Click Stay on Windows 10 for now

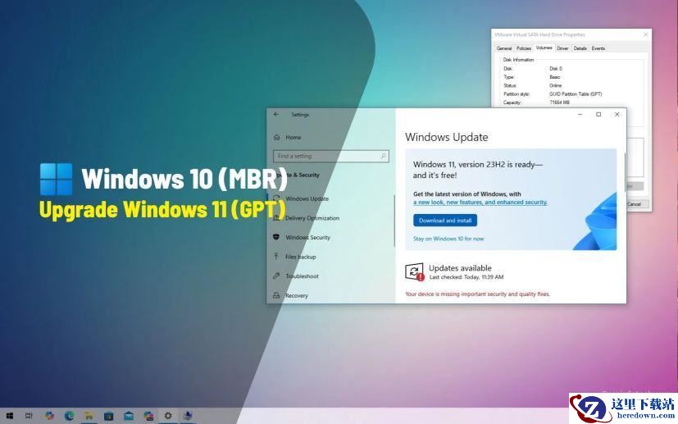[x=448, y=239]
